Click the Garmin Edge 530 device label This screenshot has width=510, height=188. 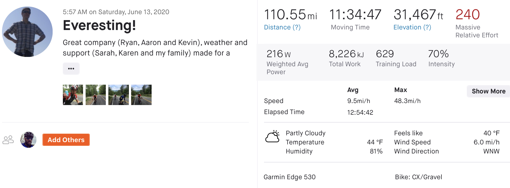(x=290, y=177)
